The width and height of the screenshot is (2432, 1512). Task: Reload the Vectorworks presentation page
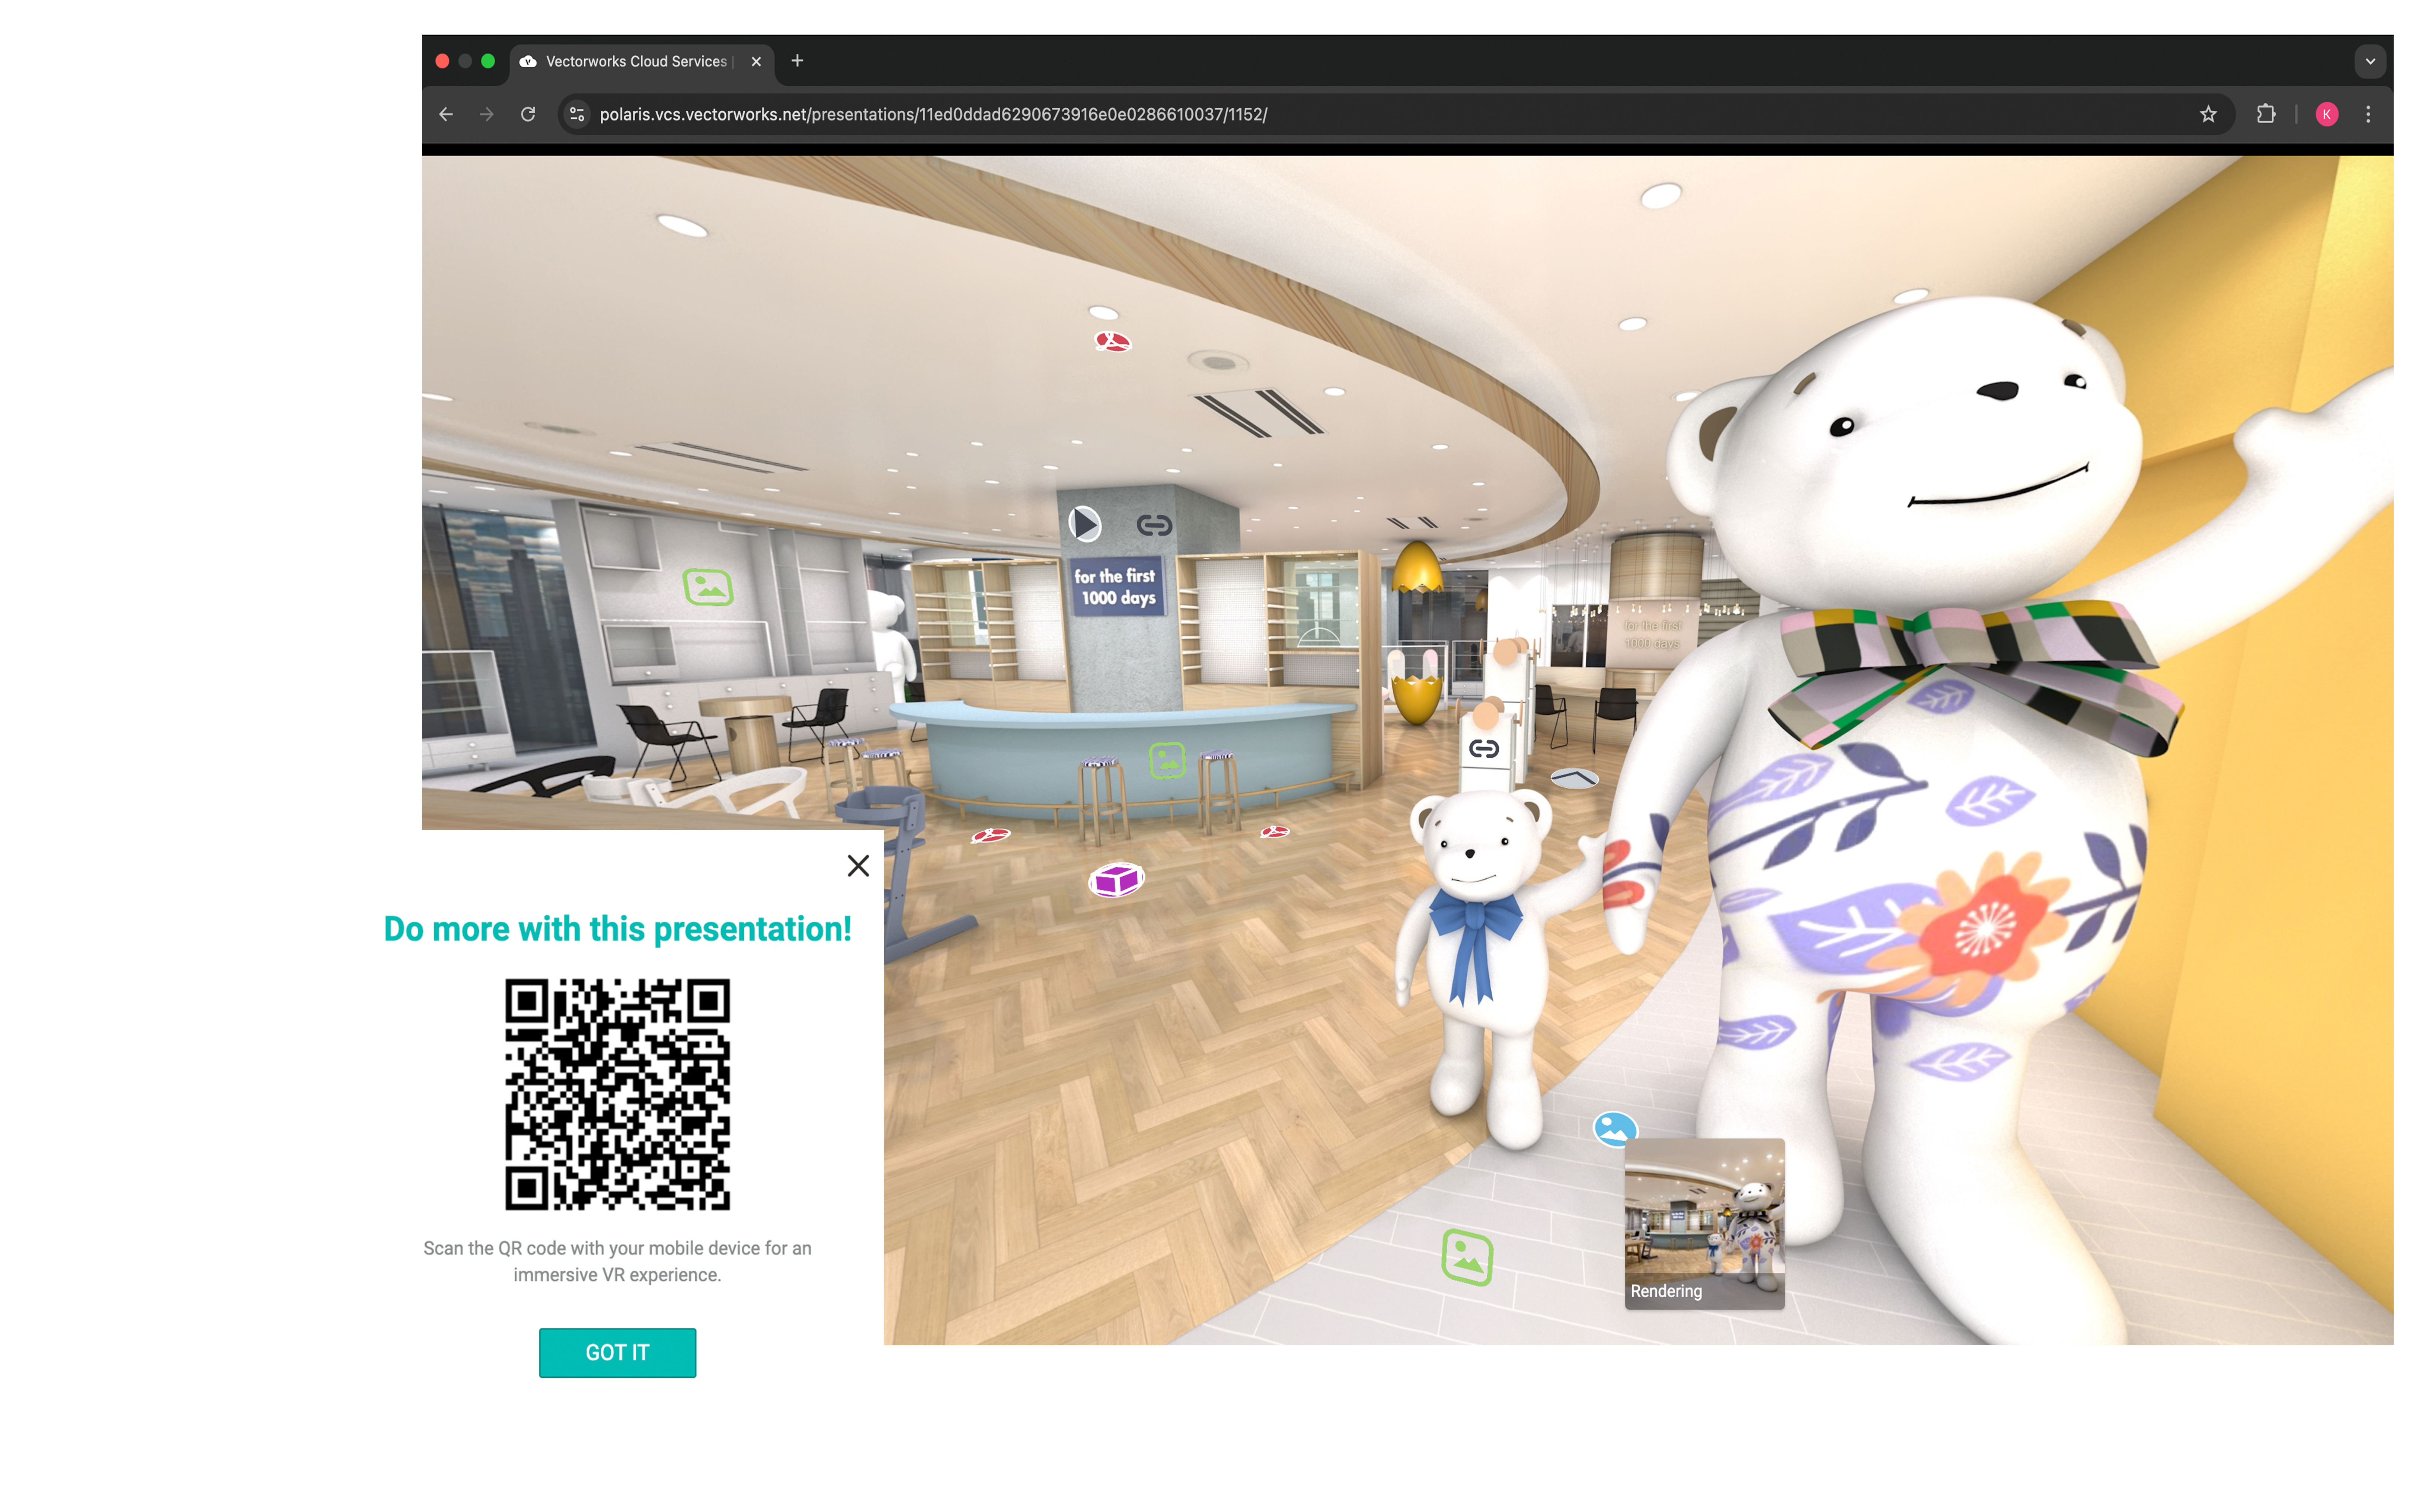click(x=528, y=114)
